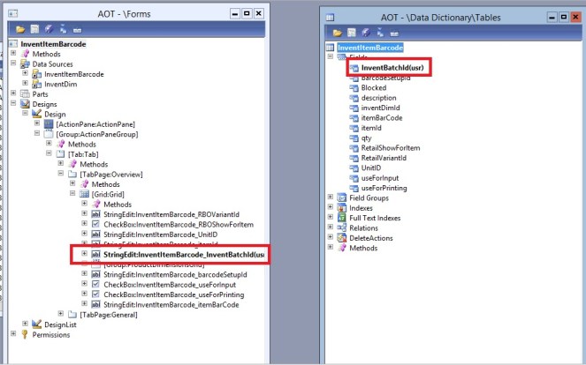Expand the Parts node in Forms tree
This screenshot has height=365, width=586.
point(13,94)
